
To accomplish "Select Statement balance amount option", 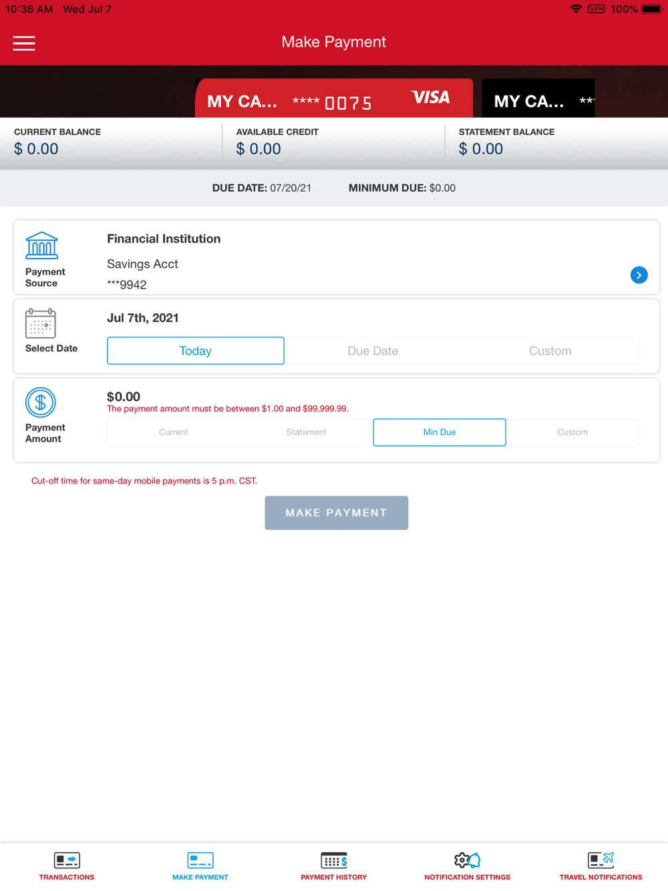I will click(x=307, y=432).
